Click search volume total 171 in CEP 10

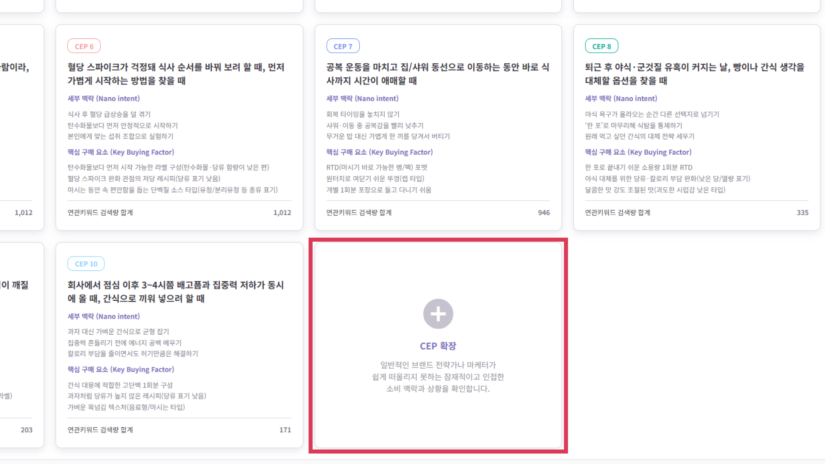pos(285,430)
